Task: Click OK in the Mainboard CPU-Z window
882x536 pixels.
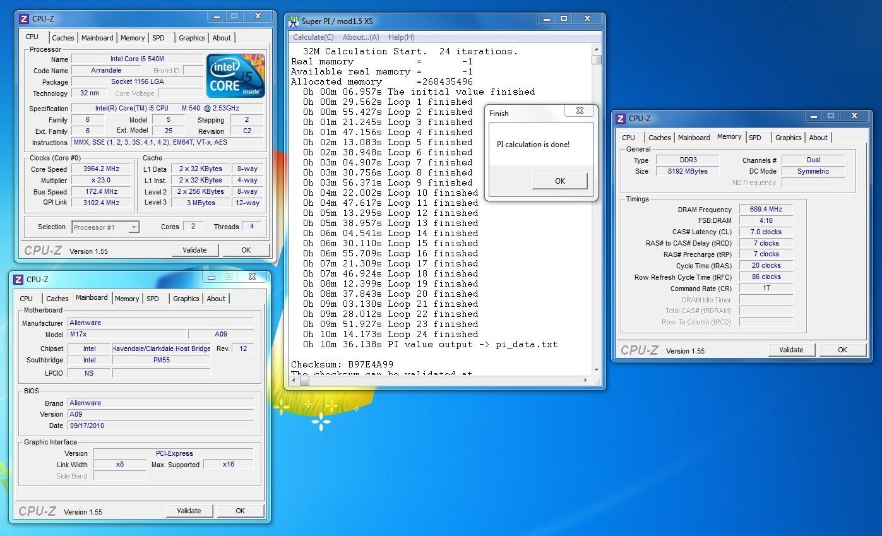Action: [x=241, y=511]
